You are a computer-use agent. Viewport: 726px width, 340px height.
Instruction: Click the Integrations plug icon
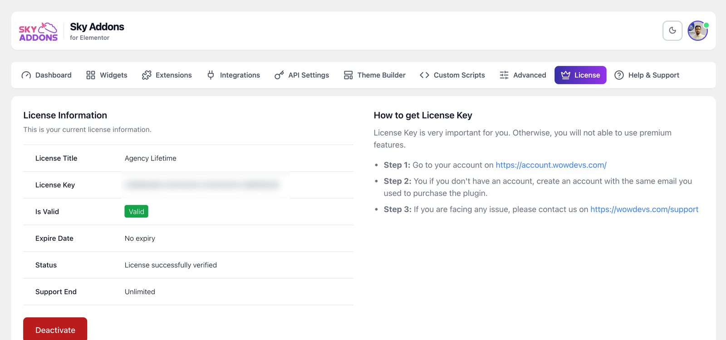pos(211,75)
